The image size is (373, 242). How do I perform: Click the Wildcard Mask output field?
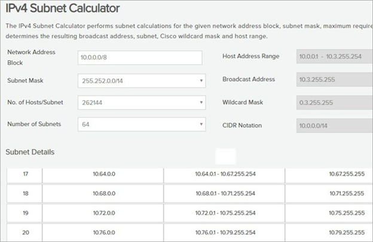[x=334, y=103]
